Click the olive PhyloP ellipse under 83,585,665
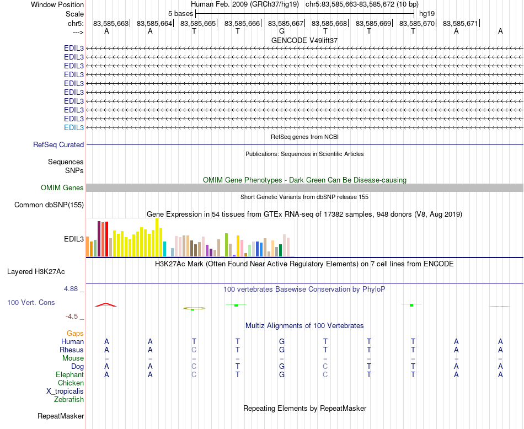The image size is (524, 429). point(194,308)
